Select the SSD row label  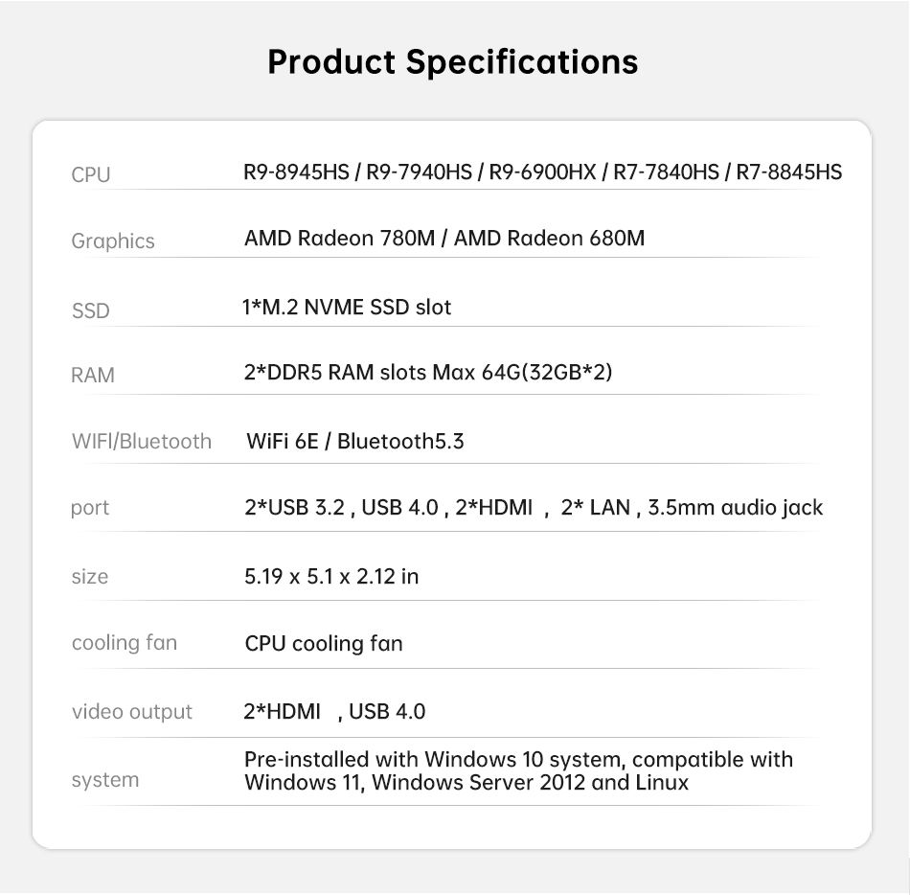click(x=91, y=310)
